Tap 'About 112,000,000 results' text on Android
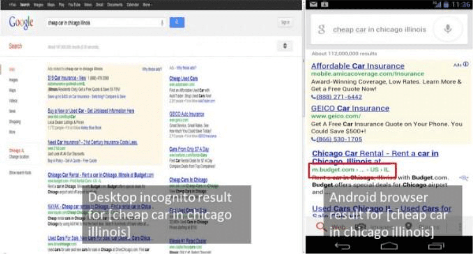Viewport: 474px width, 254px height. tap(344, 53)
